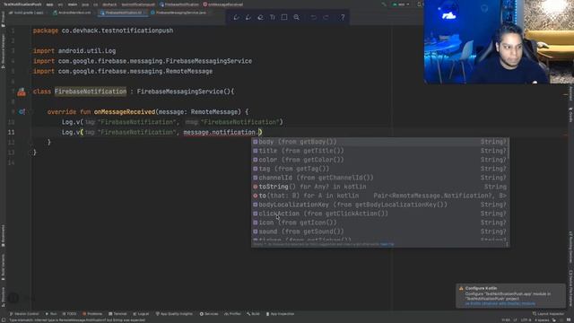
Task: Select the rectangle shape annotation tool
Action: tap(284, 17)
